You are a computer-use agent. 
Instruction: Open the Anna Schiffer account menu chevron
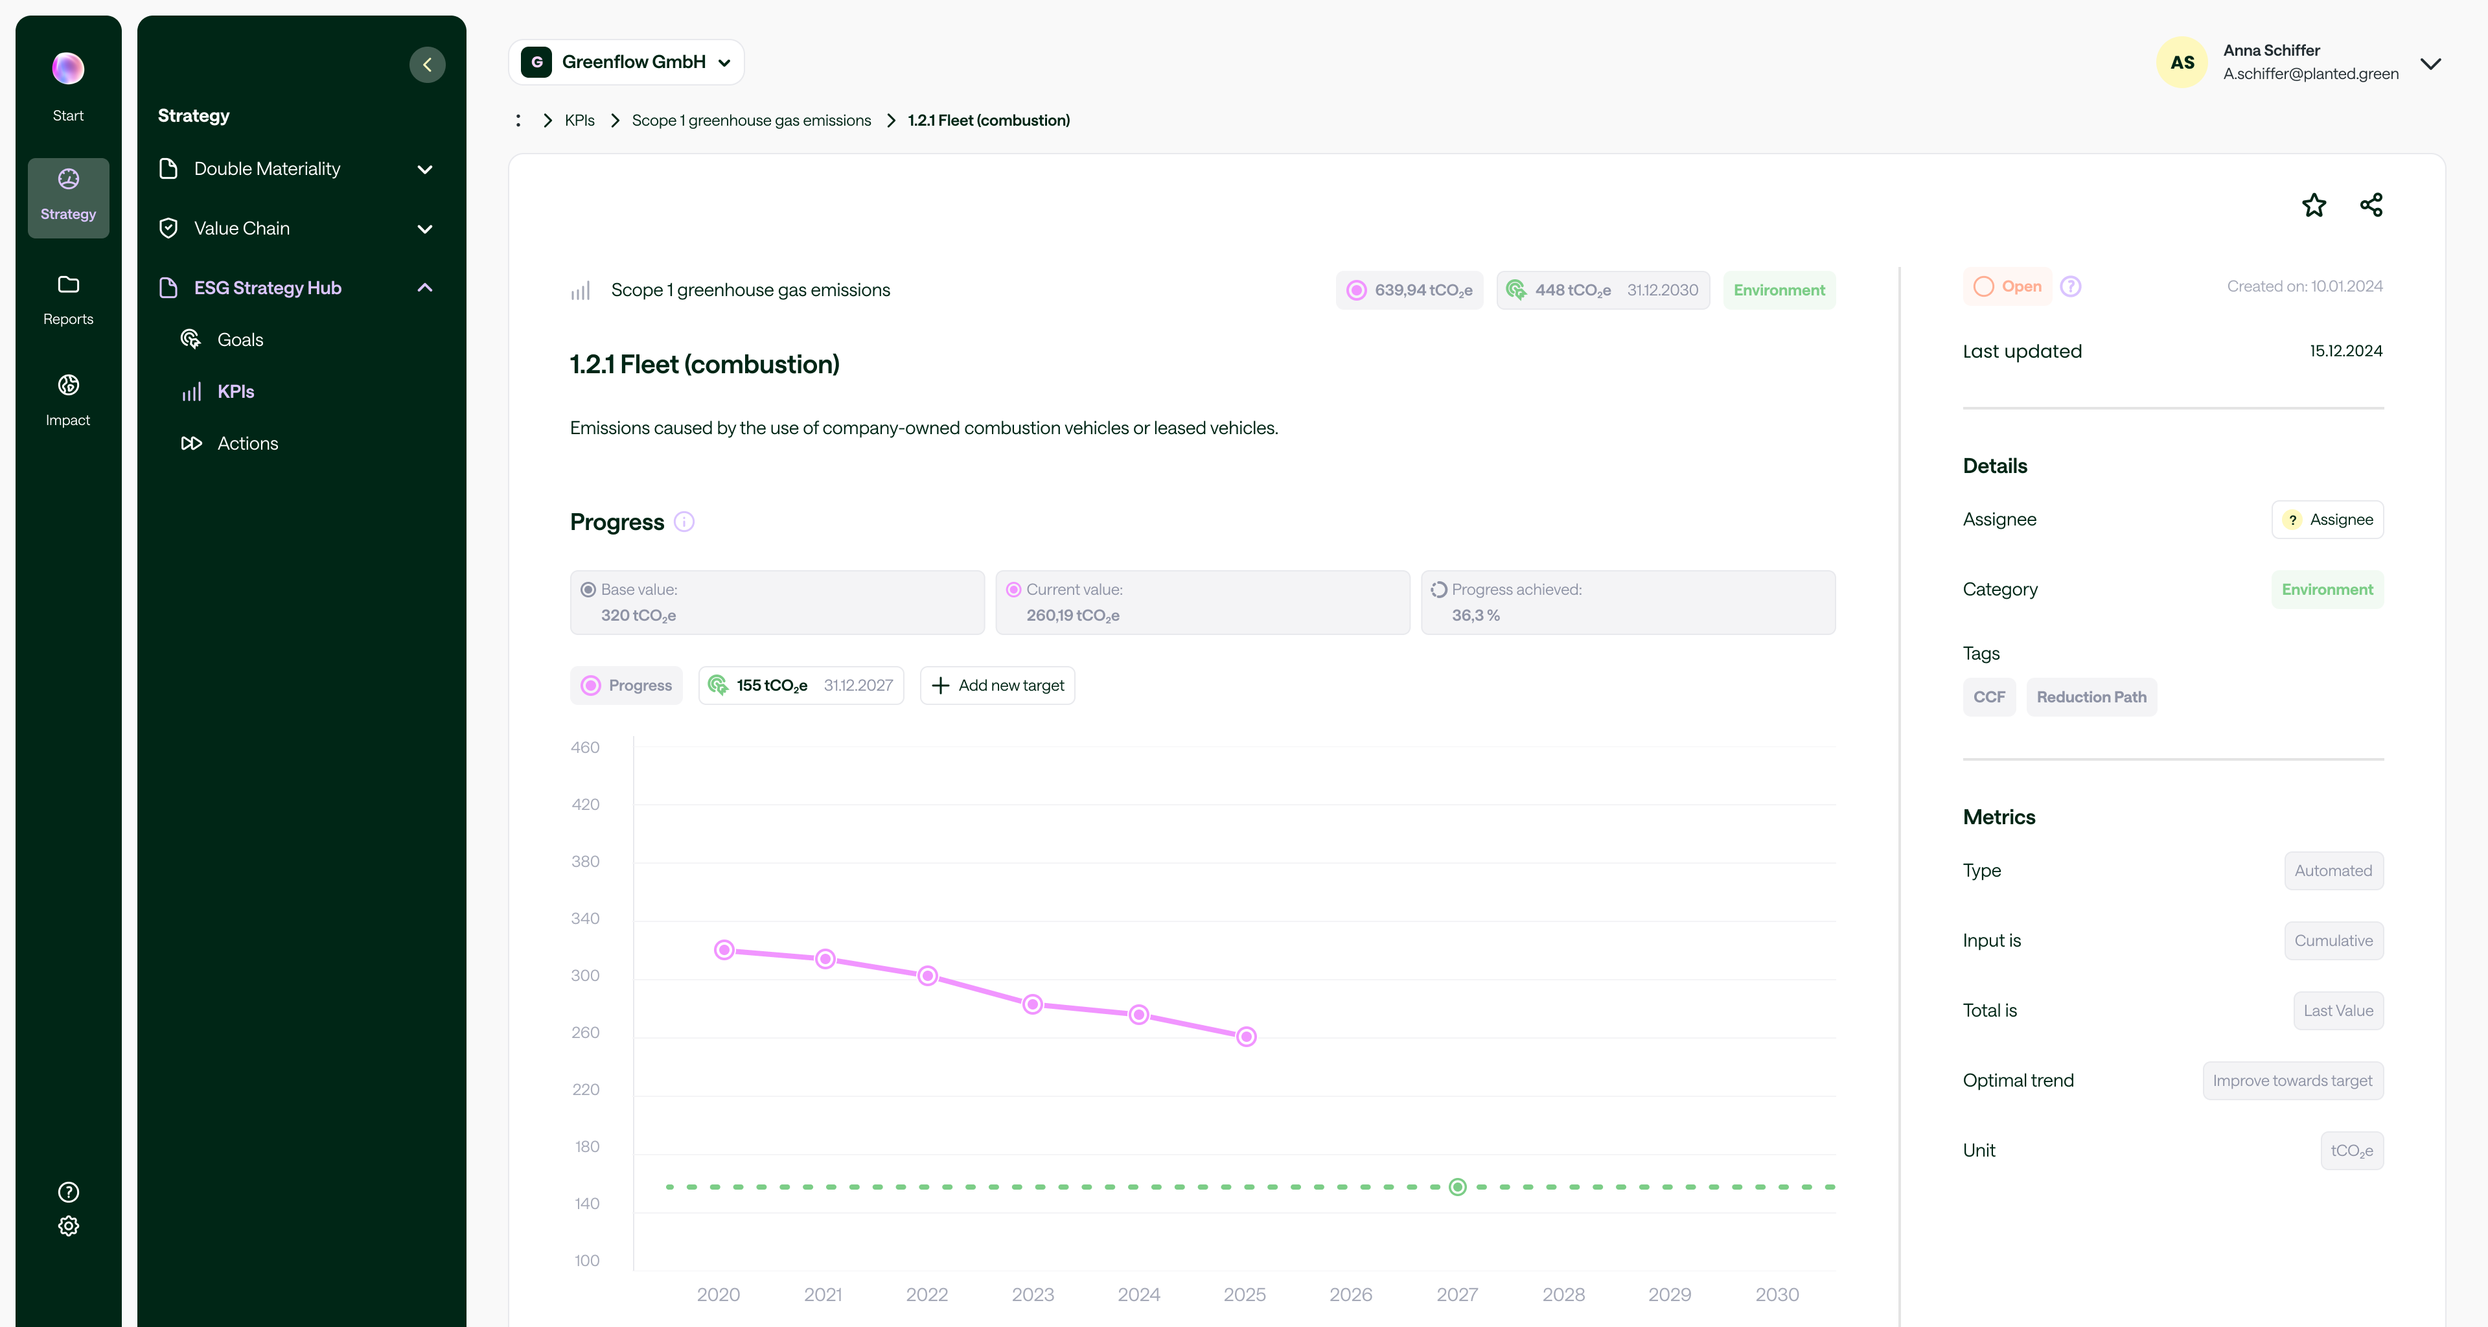pyautogui.click(x=2431, y=63)
